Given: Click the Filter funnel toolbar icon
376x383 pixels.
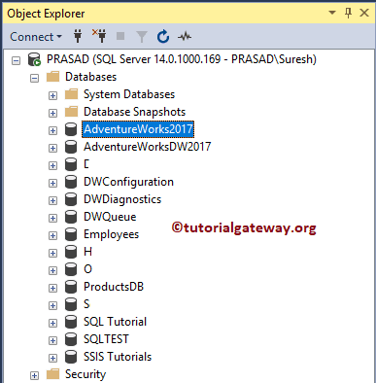Looking at the screenshot, I should tap(142, 36).
